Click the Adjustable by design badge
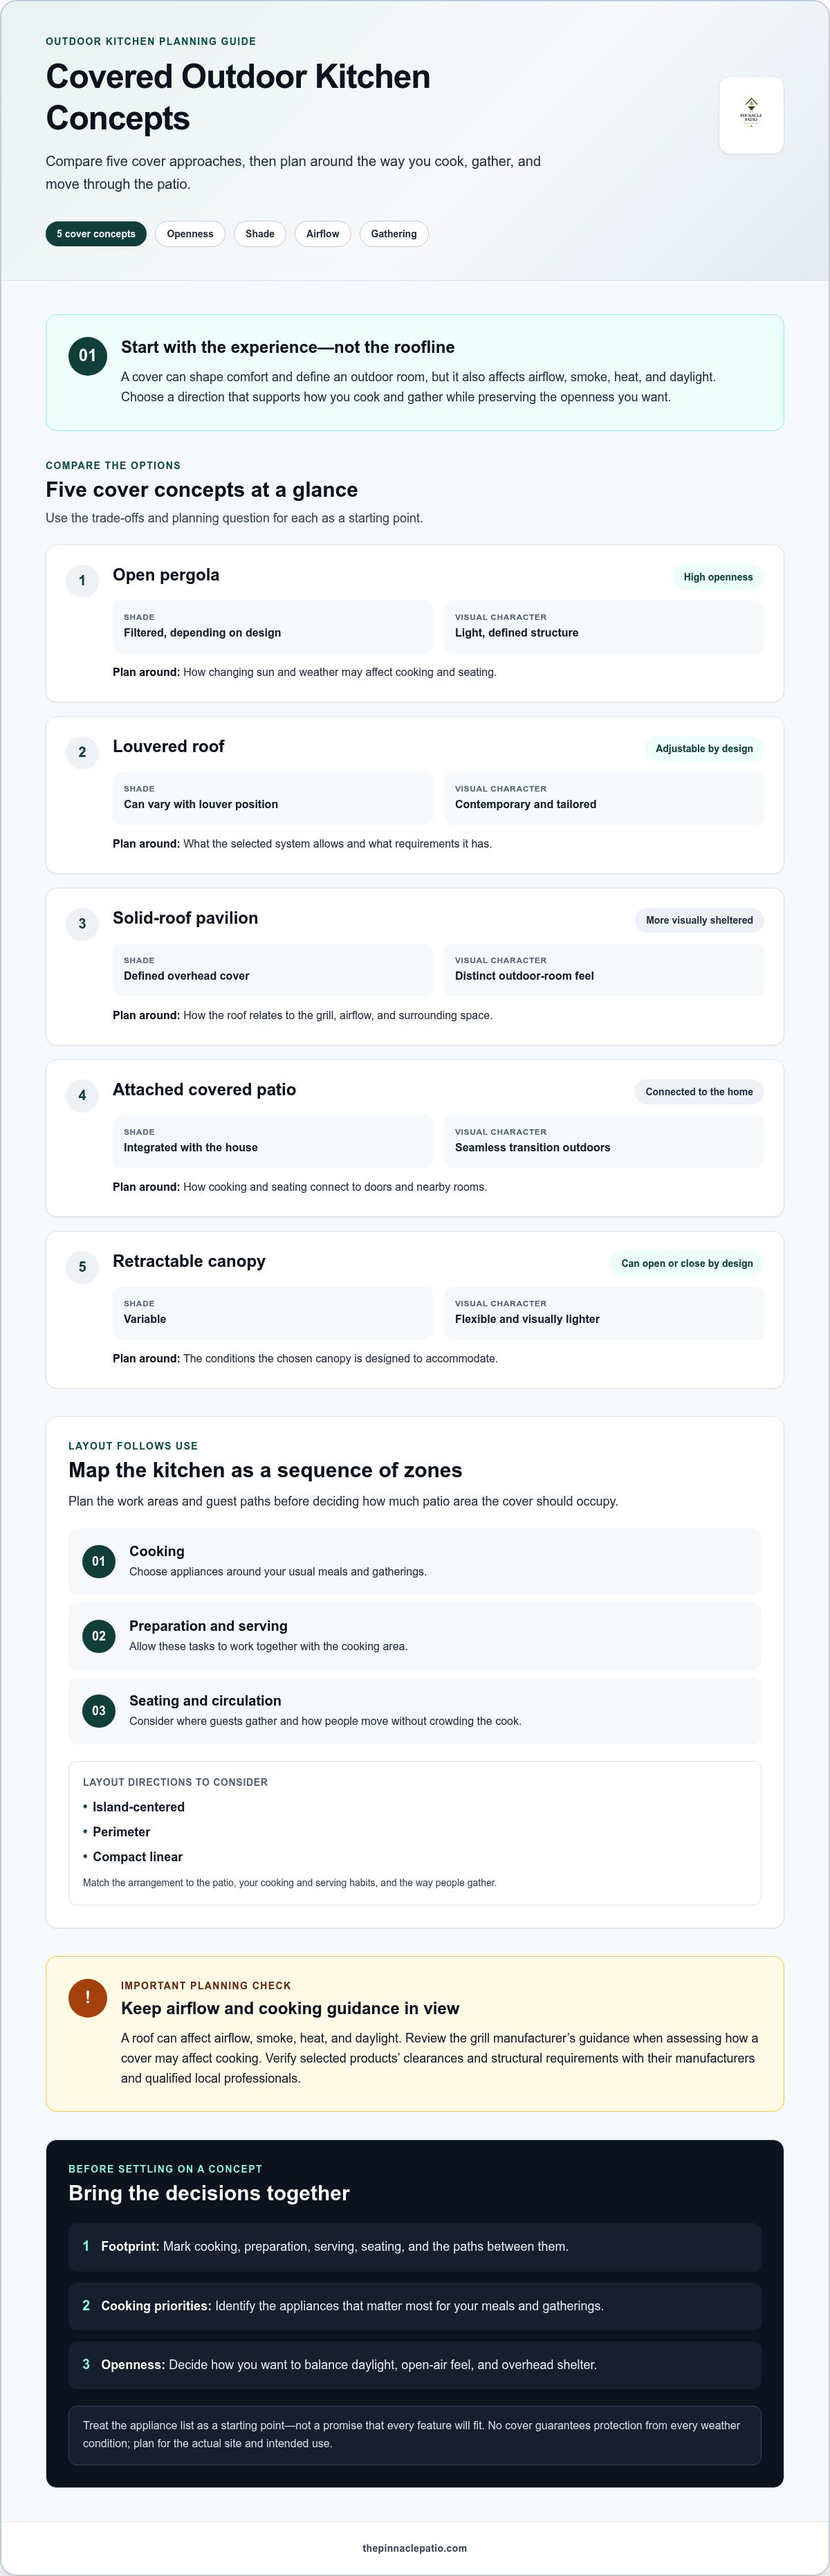830x2576 pixels. pos(704,749)
